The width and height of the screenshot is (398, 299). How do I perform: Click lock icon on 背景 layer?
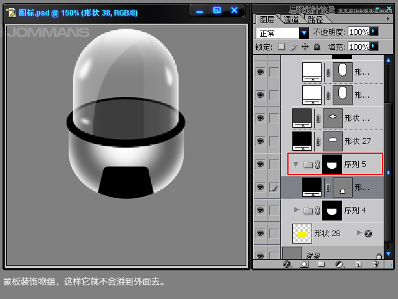click(x=379, y=256)
